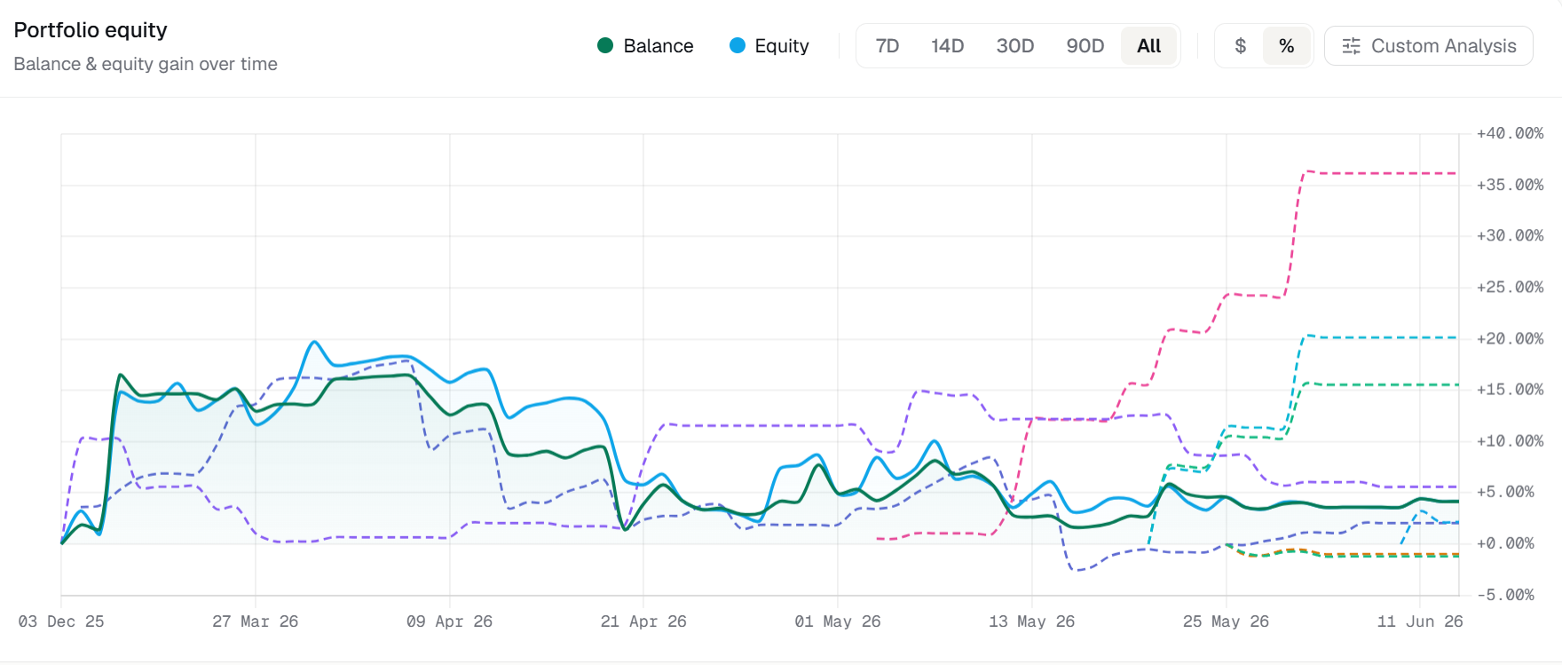The image size is (1562, 665).
Task: Click the +25.00% axis label
Action: coord(1510,287)
